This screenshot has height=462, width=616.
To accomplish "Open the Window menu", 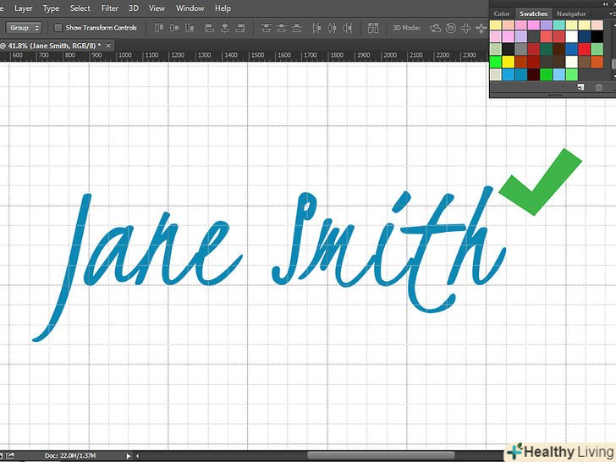I will click(190, 8).
